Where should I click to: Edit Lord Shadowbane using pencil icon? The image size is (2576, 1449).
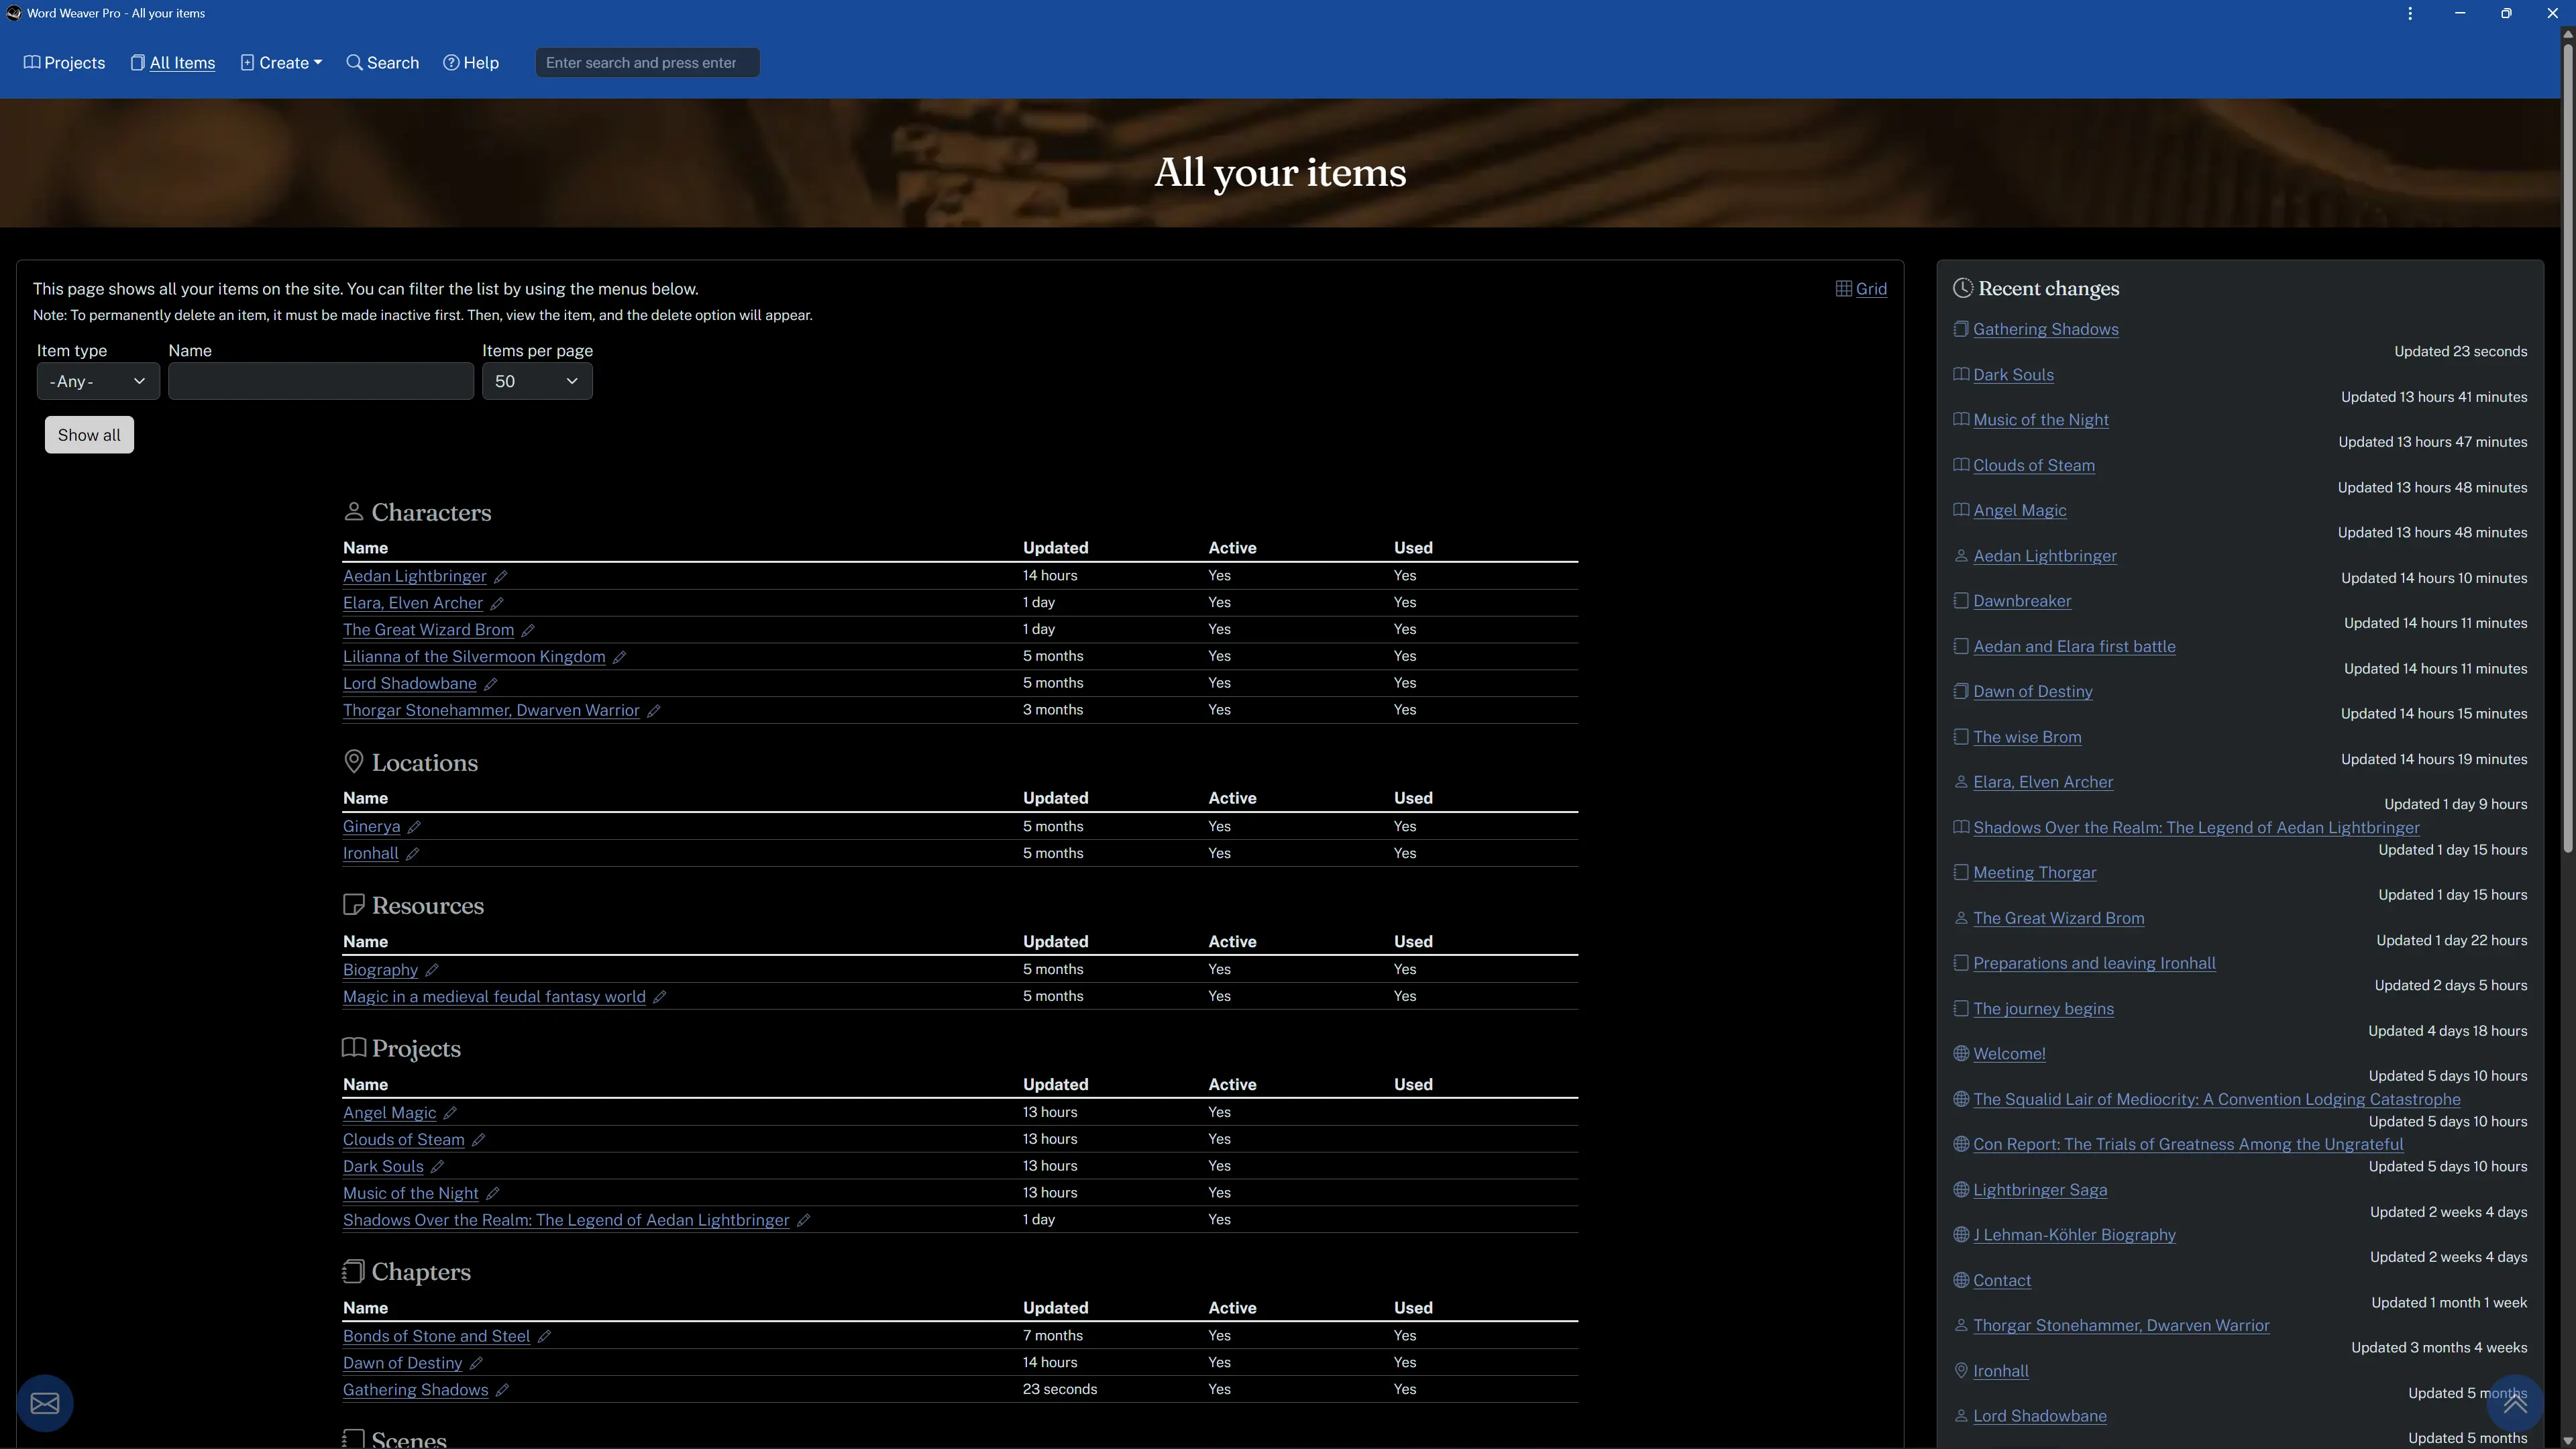(x=491, y=684)
